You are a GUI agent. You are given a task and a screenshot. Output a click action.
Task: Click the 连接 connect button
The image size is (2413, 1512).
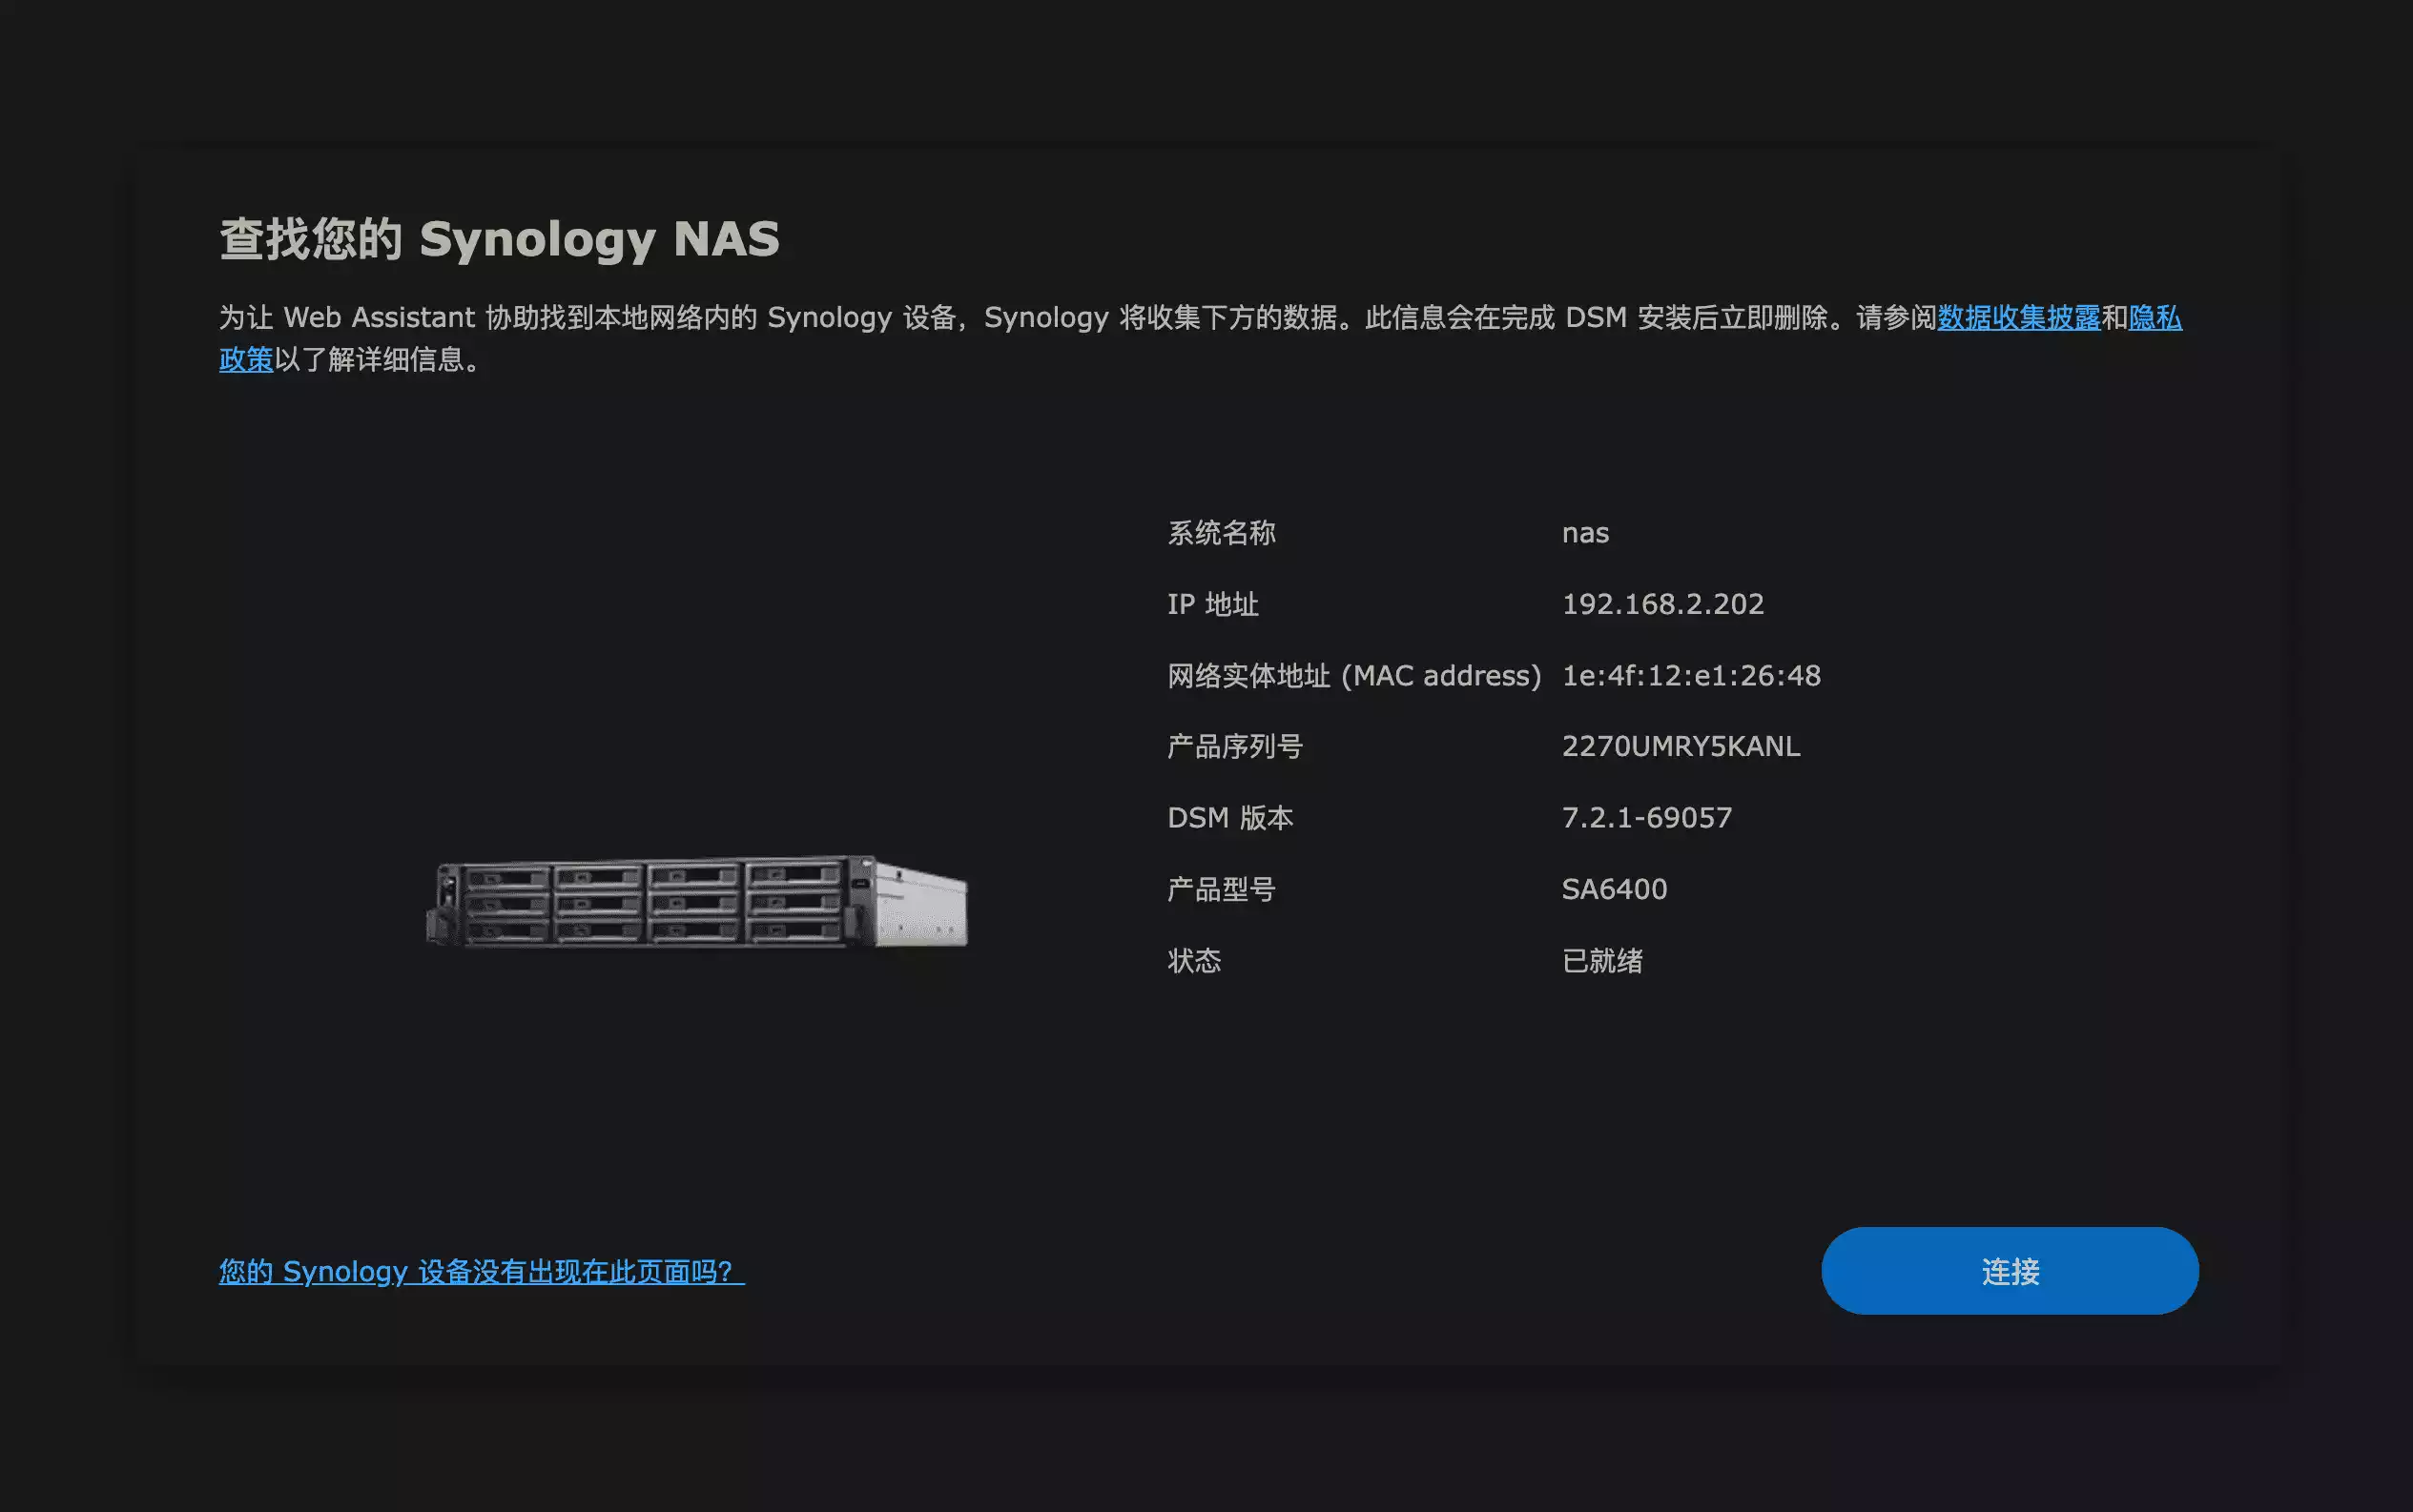(x=2009, y=1271)
